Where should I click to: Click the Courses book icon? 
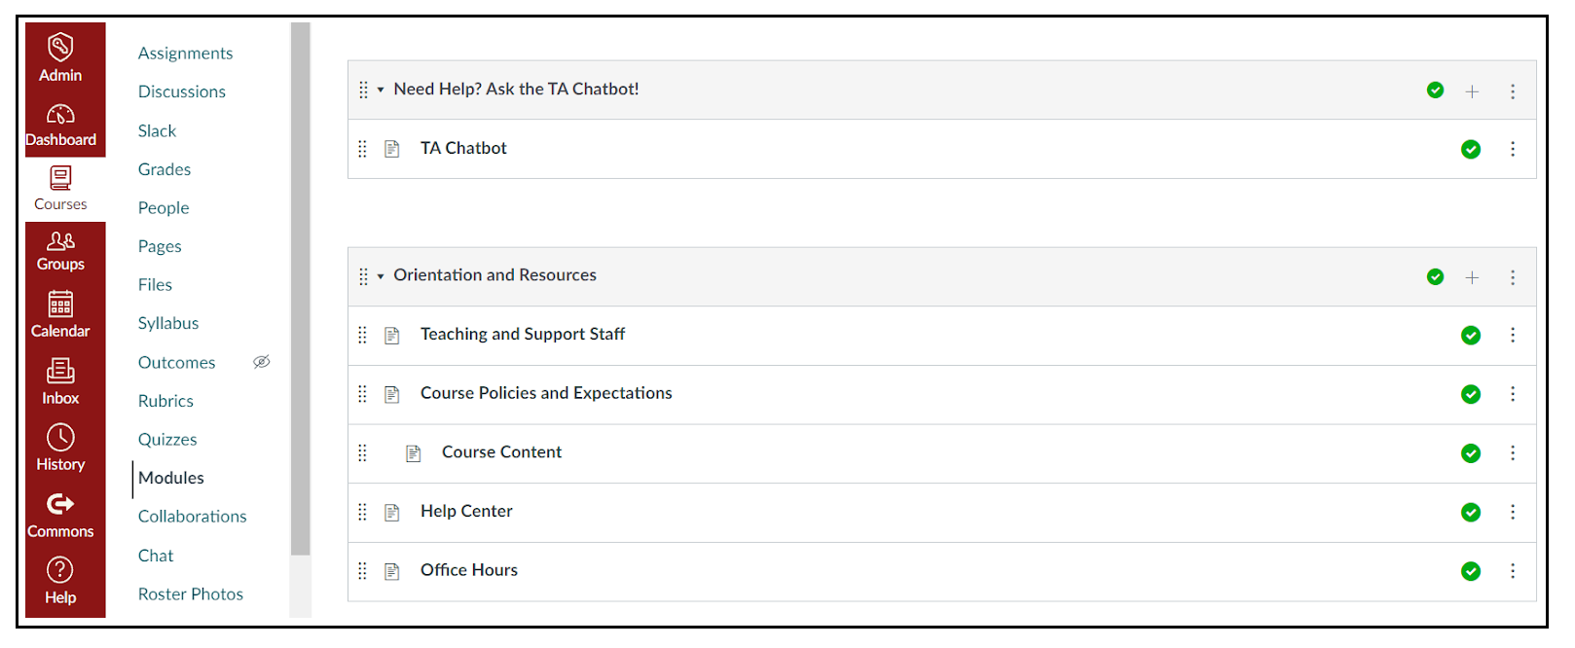60,178
